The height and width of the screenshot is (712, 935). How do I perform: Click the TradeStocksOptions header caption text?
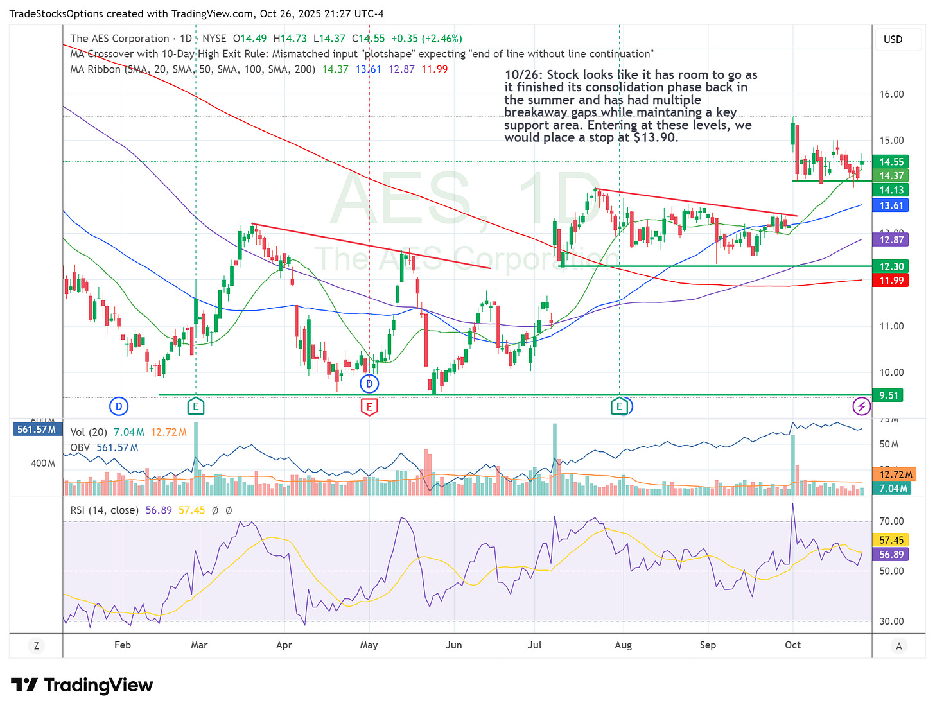(197, 13)
